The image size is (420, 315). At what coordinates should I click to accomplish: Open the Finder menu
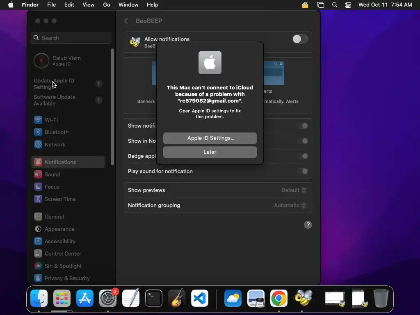click(x=30, y=5)
